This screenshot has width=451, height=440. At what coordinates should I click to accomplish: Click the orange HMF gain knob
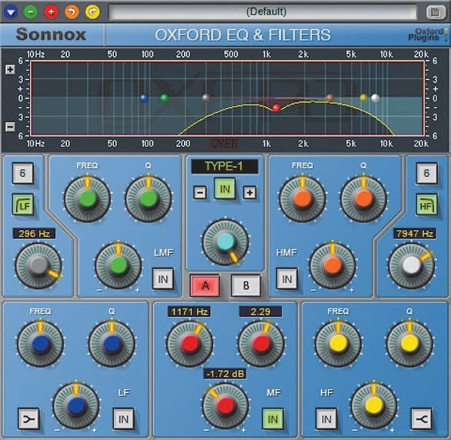click(332, 265)
